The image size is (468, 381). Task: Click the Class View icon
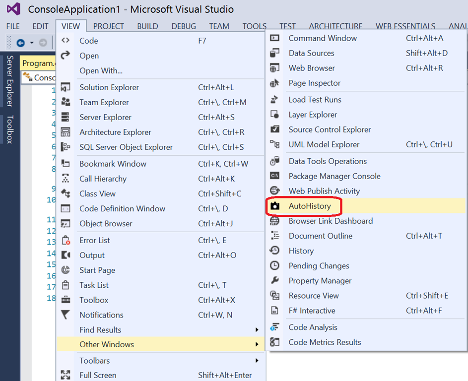pyautogui.click(x=66, y=193)
